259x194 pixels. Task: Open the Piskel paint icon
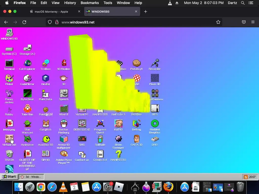(9, 78)
